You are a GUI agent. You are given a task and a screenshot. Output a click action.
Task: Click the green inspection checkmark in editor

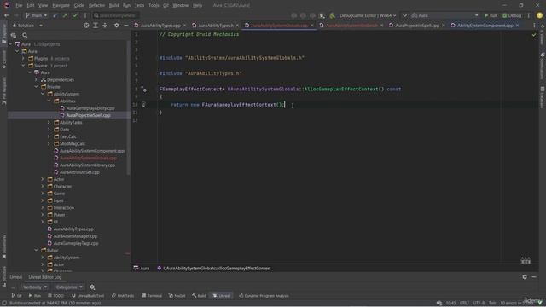click(x=534, y=35)
